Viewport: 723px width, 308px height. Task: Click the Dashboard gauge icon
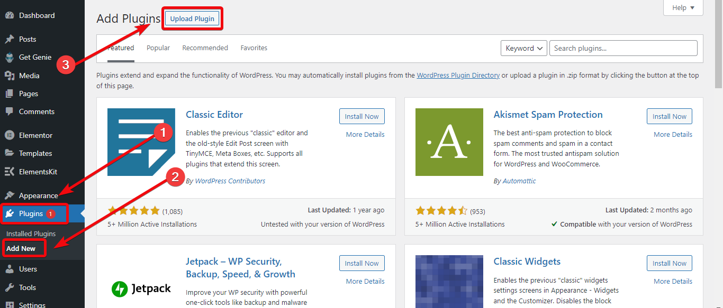click(10, 15)
